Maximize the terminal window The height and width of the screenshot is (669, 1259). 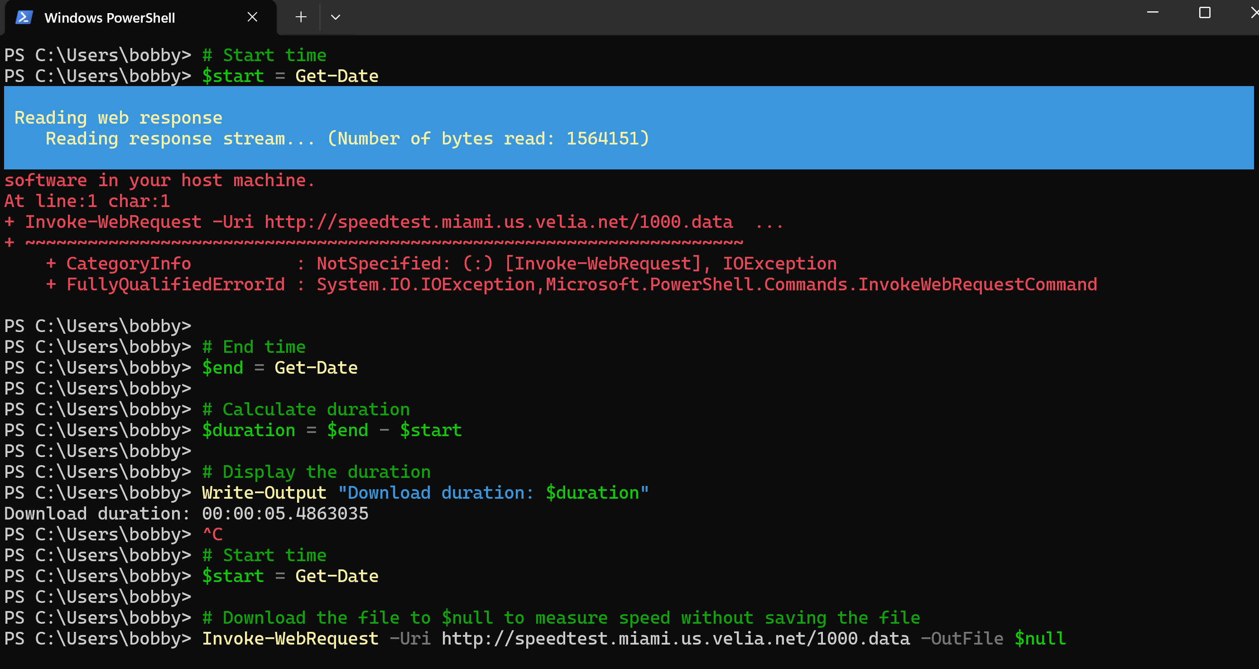[1205, 12]
